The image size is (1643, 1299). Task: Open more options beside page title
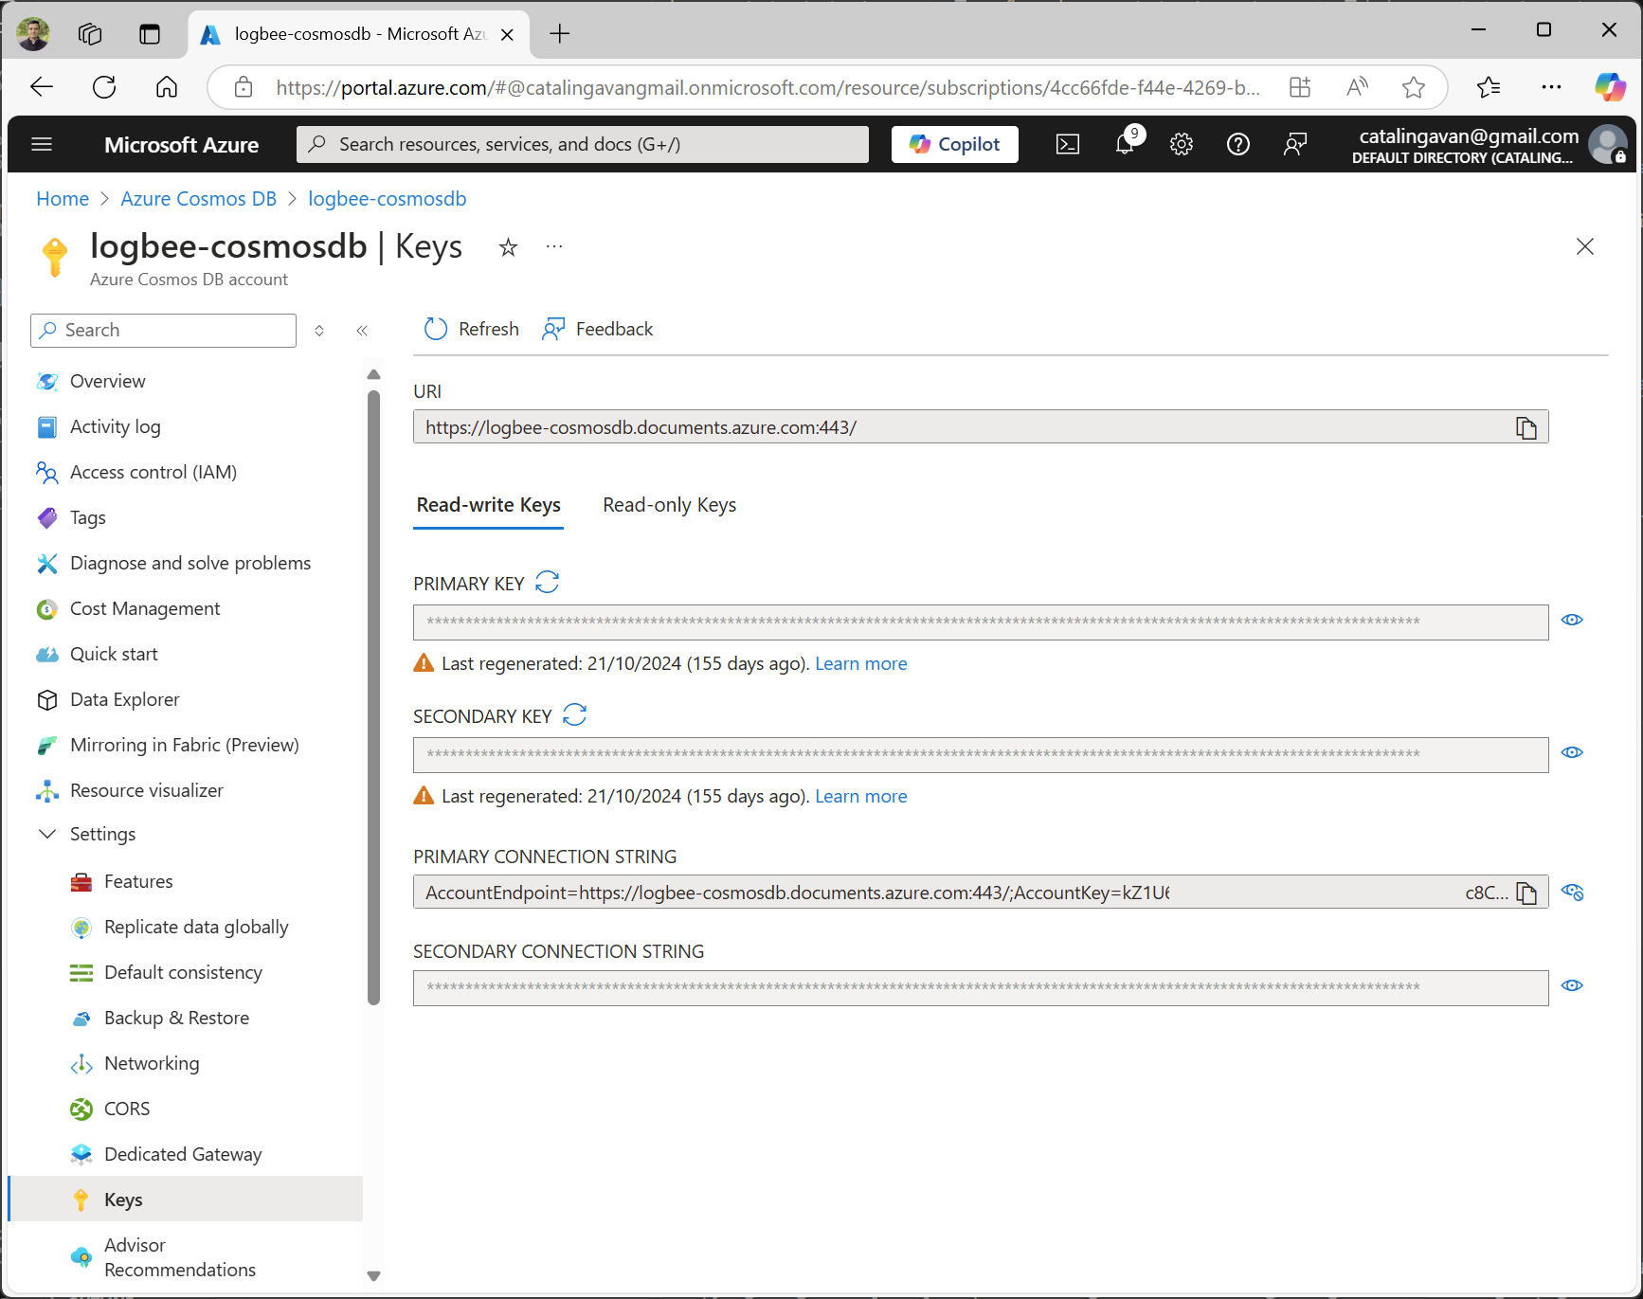(x=553, y=246)
